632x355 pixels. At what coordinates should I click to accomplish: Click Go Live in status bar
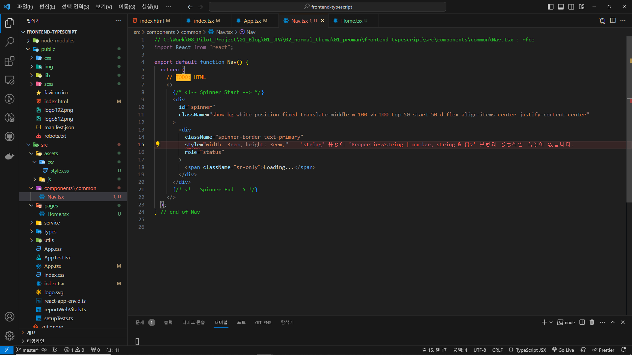[x=563, y=350]
